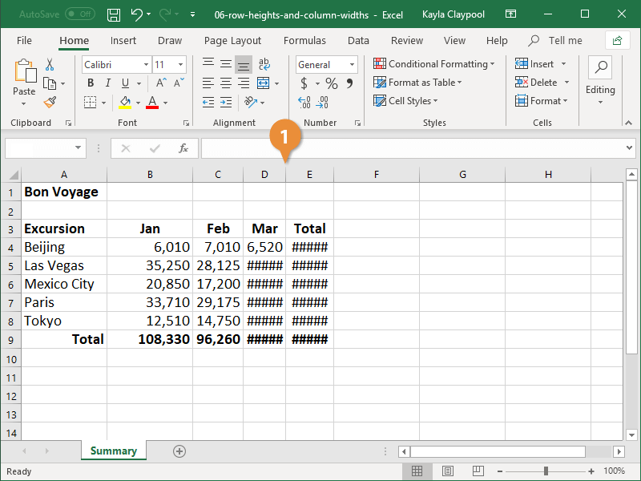The height and width of the screenshot is (481, 641).
Task: Click the Insert Function fx button
Action: point(184,148)
